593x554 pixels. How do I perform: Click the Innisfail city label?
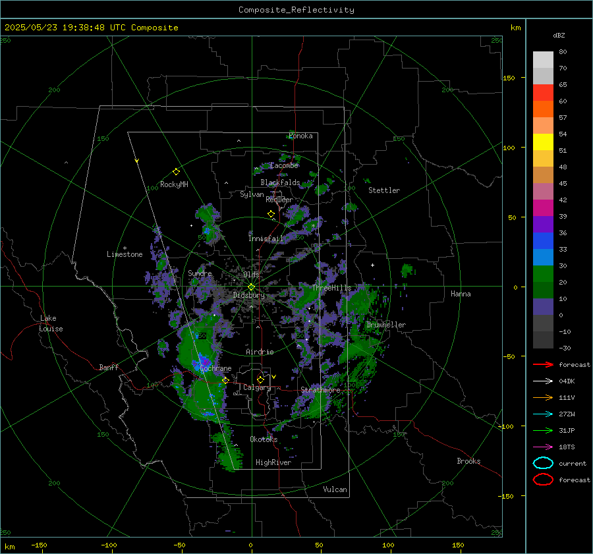pos(266,238)
